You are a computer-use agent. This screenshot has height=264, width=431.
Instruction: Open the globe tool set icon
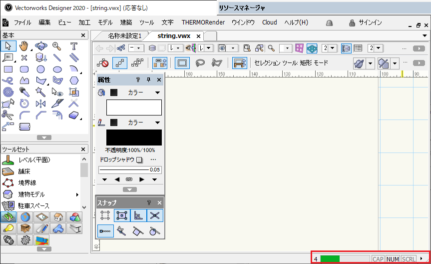point(25,217)
